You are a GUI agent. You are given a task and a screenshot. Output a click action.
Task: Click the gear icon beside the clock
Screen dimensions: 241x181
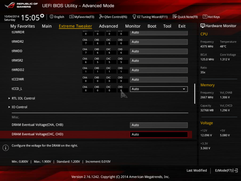point(42,16)
